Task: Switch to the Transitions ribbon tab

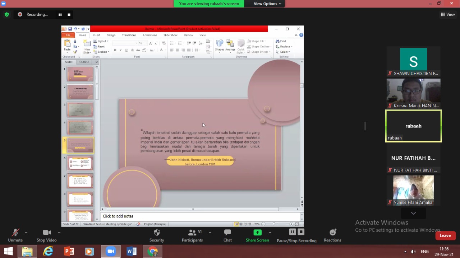Action: click(x=129, y=35)
